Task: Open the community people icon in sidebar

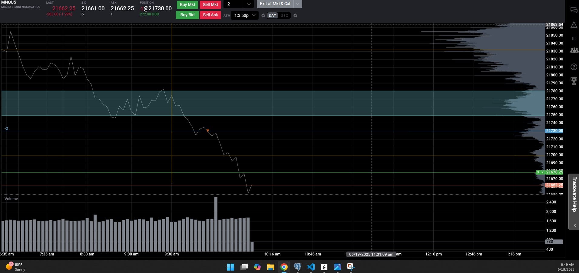Action: click(574, 50)
